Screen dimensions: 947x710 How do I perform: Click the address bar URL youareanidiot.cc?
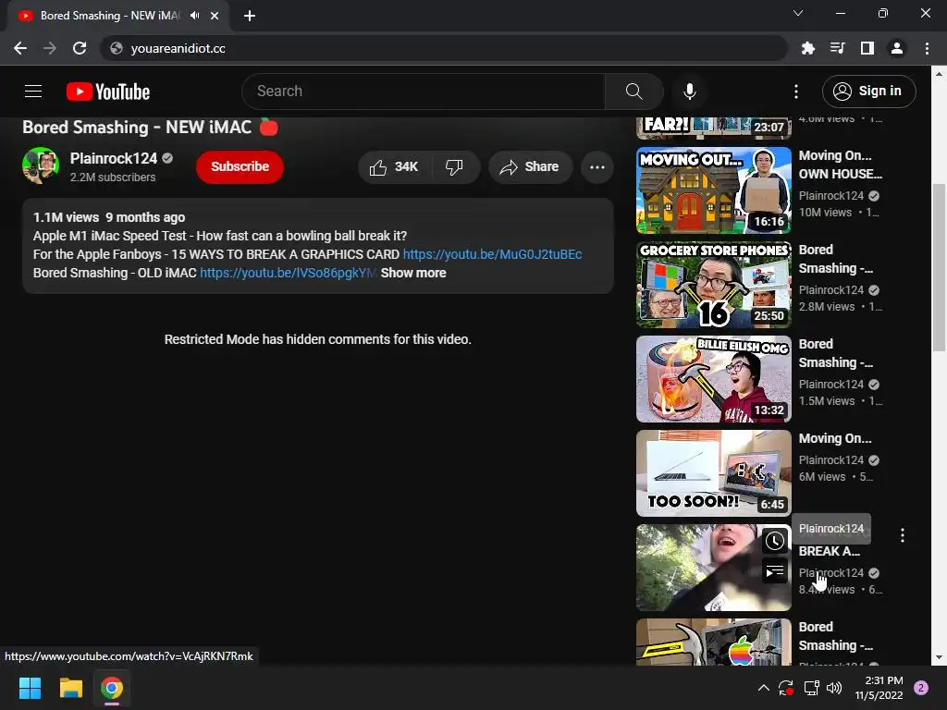click(x=178, y=48)
